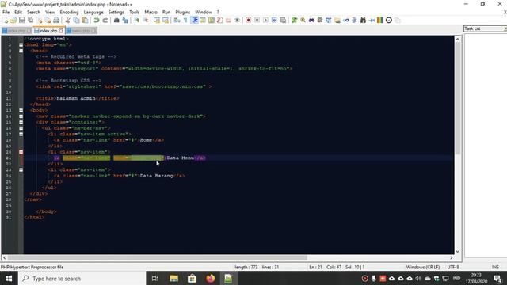
Task: Toggle the highlighted indent guide button
Action: (x=194, y=21)
